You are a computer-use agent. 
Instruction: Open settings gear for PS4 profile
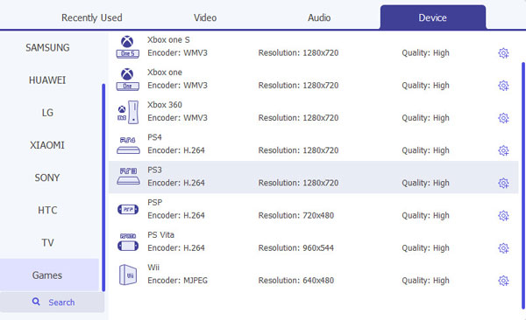(x=503, y=150)
